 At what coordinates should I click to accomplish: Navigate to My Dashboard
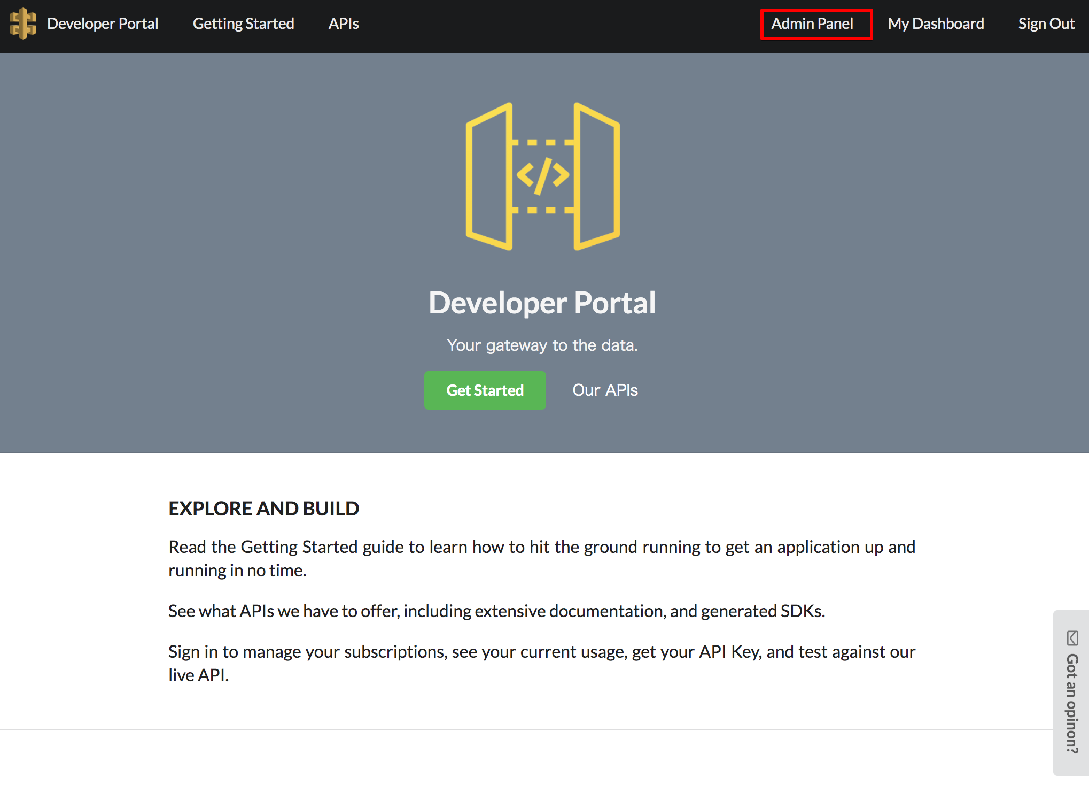click(x=936, y=24)
